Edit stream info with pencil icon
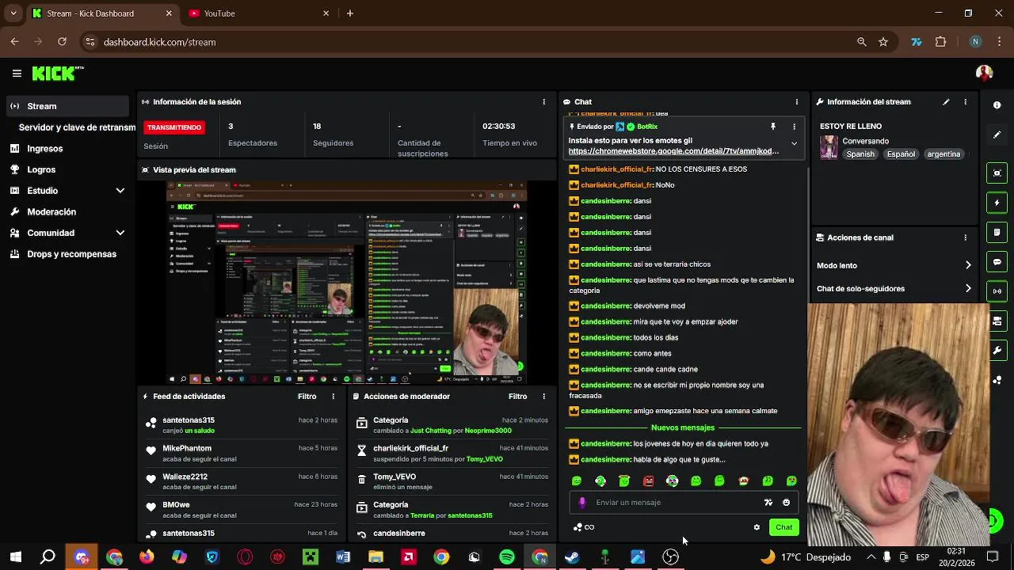This screenshot has width=1014, height=570. point(946,102)
